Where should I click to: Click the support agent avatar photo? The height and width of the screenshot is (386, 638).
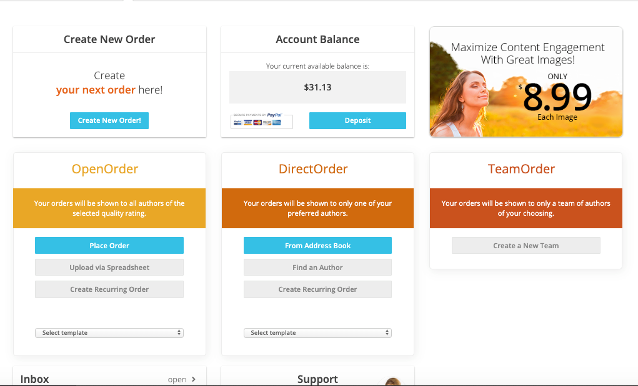pos(393,382)
